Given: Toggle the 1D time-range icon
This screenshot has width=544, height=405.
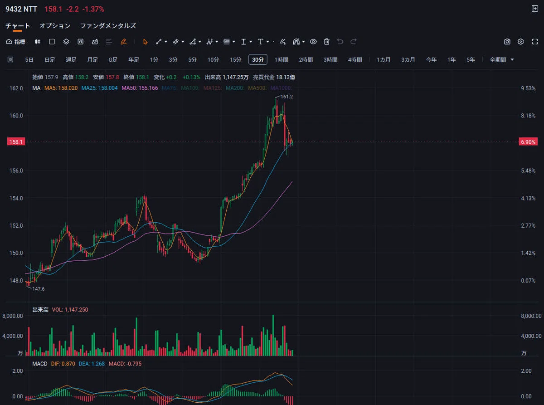Looking at the screenshot, I should coord(10,59).
